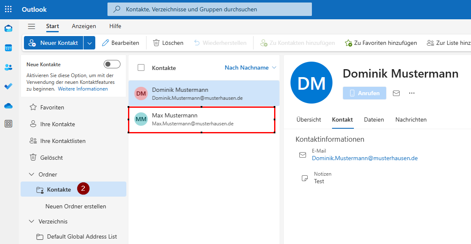
Task: Toggle the hamburger navigation pane icon
Action: tap(31, 26)
